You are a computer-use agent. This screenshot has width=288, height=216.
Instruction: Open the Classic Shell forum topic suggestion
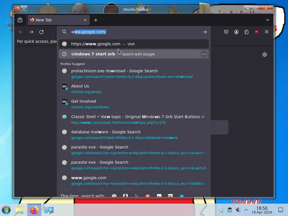(134, 119)
